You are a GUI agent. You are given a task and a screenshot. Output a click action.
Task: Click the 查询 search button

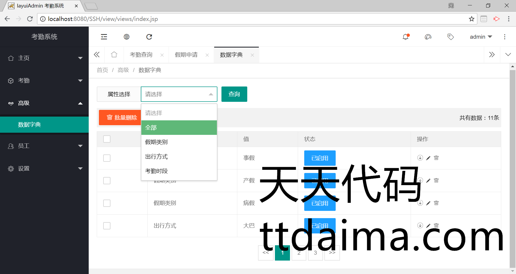pyautogui.click(x=234, y=94)
